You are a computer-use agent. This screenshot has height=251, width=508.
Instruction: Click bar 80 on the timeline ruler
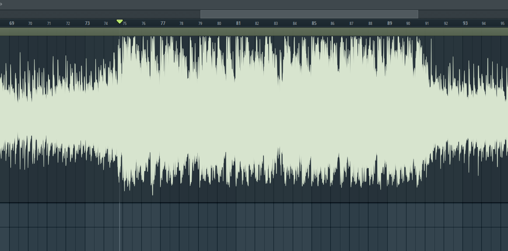click(x=219, y=24)
